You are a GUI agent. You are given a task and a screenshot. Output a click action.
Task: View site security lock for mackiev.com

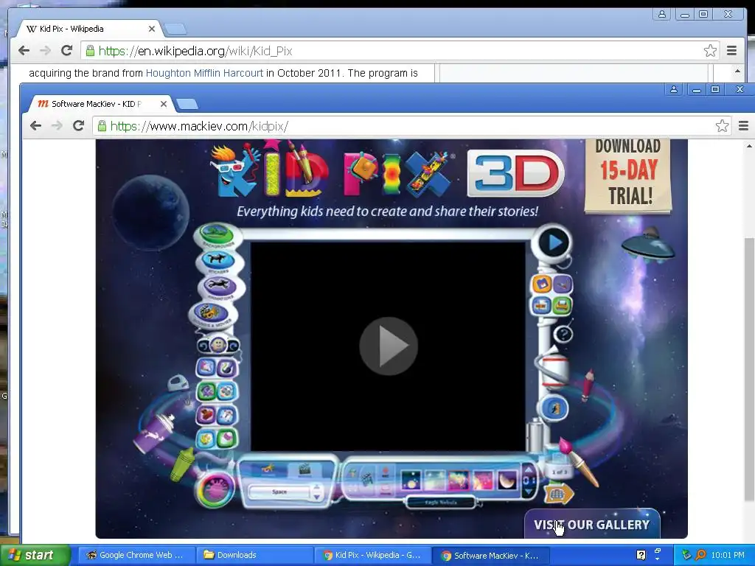102,126
